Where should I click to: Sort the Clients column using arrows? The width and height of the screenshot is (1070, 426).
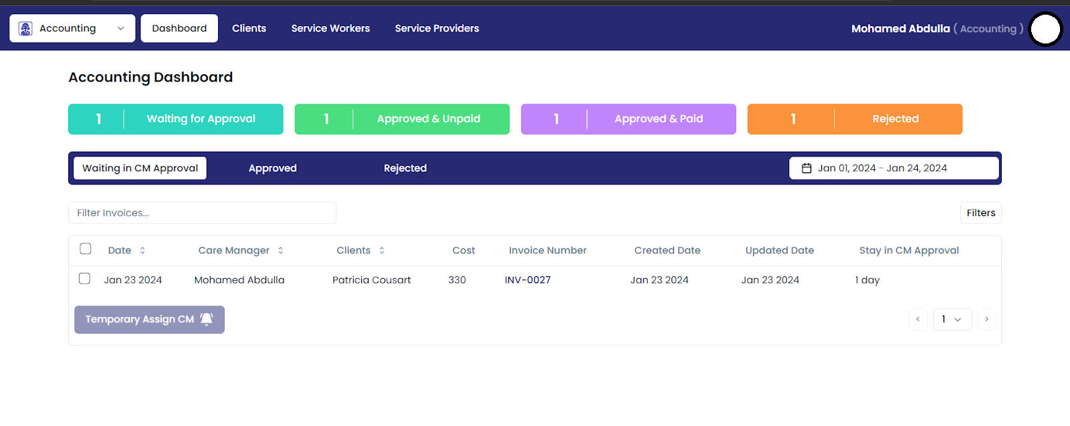point(382,251)
